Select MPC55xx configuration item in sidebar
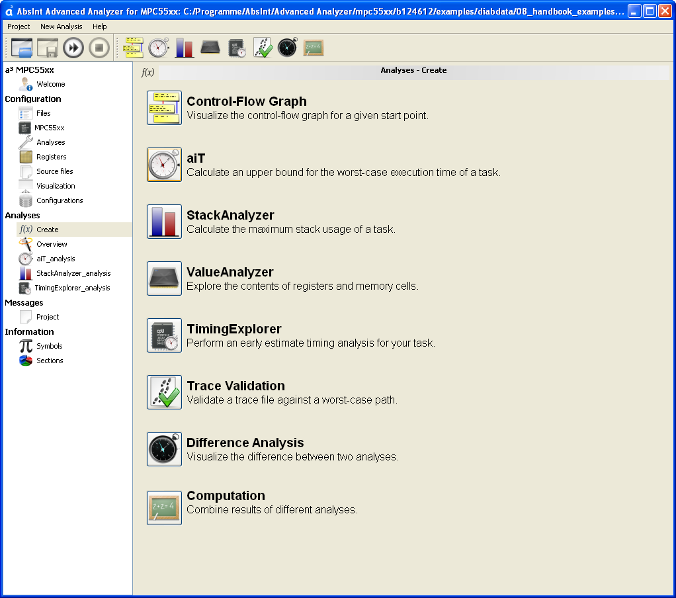This screenshot has height=598, width=676. pyautogui.click(x=49, y=128)
